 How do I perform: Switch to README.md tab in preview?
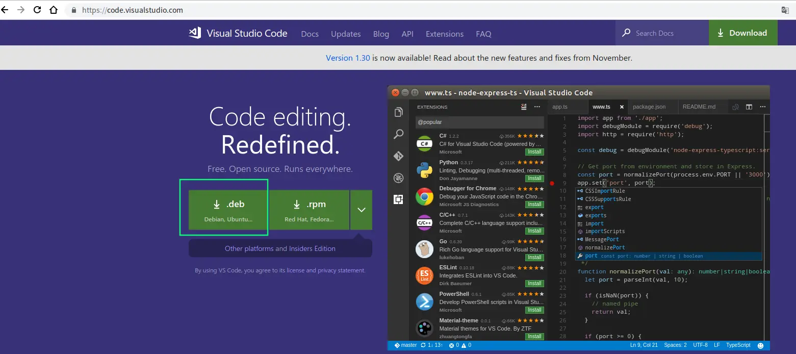pos(699,107)
